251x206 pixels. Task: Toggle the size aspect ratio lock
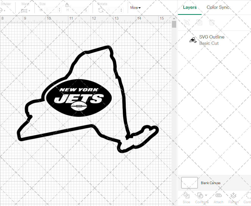tap(67, 5)
